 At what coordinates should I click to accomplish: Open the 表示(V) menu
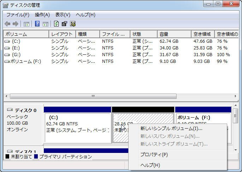(63, 15)
